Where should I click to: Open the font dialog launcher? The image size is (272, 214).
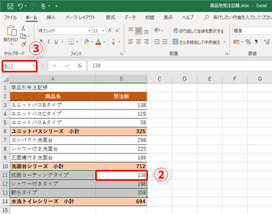pos(121,53)
